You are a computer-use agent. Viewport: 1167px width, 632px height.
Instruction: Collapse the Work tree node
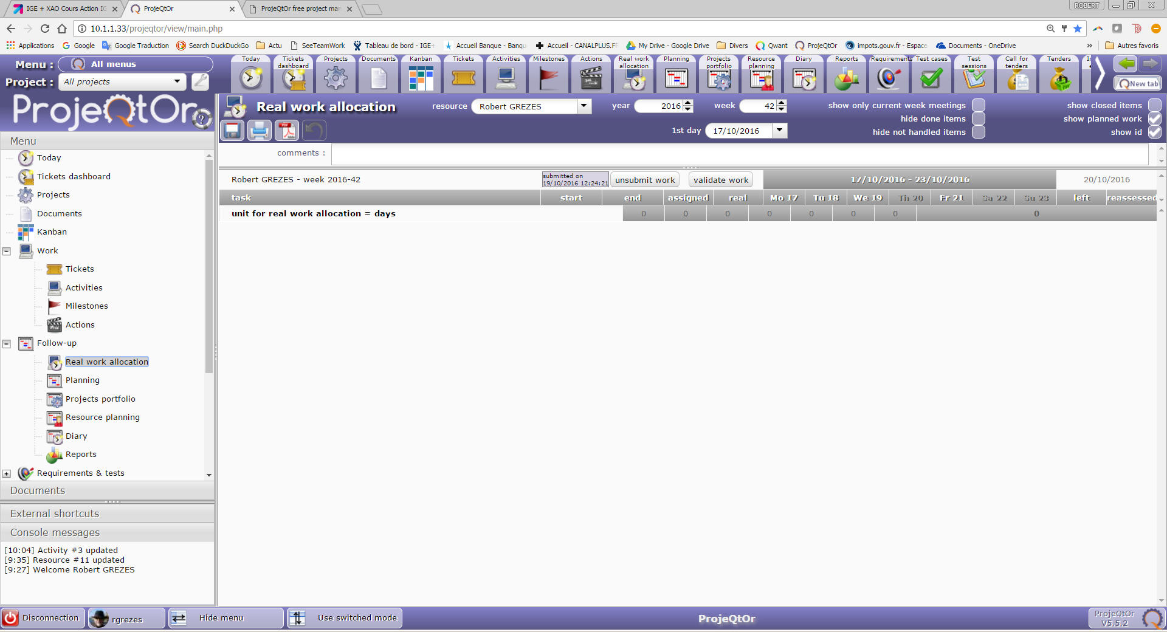7,251
